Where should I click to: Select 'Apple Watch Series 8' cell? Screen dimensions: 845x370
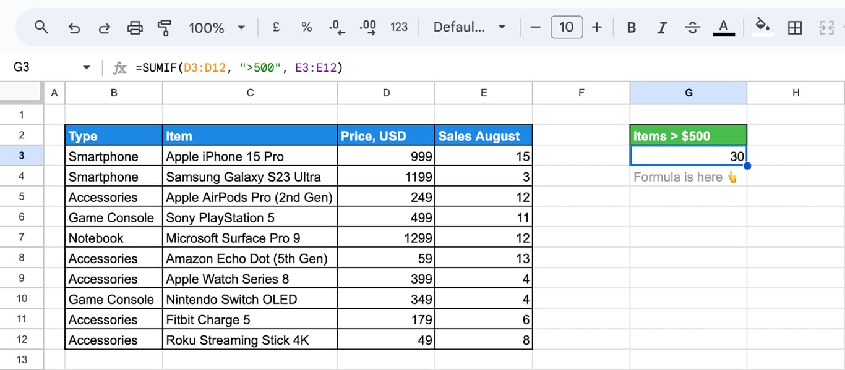pos(250,279)
